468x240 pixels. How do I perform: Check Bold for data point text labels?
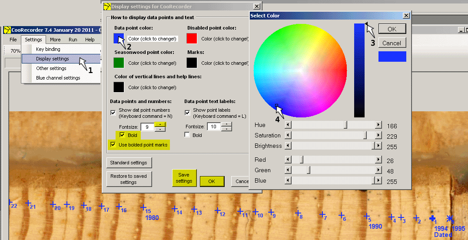(x=187, y=135)
